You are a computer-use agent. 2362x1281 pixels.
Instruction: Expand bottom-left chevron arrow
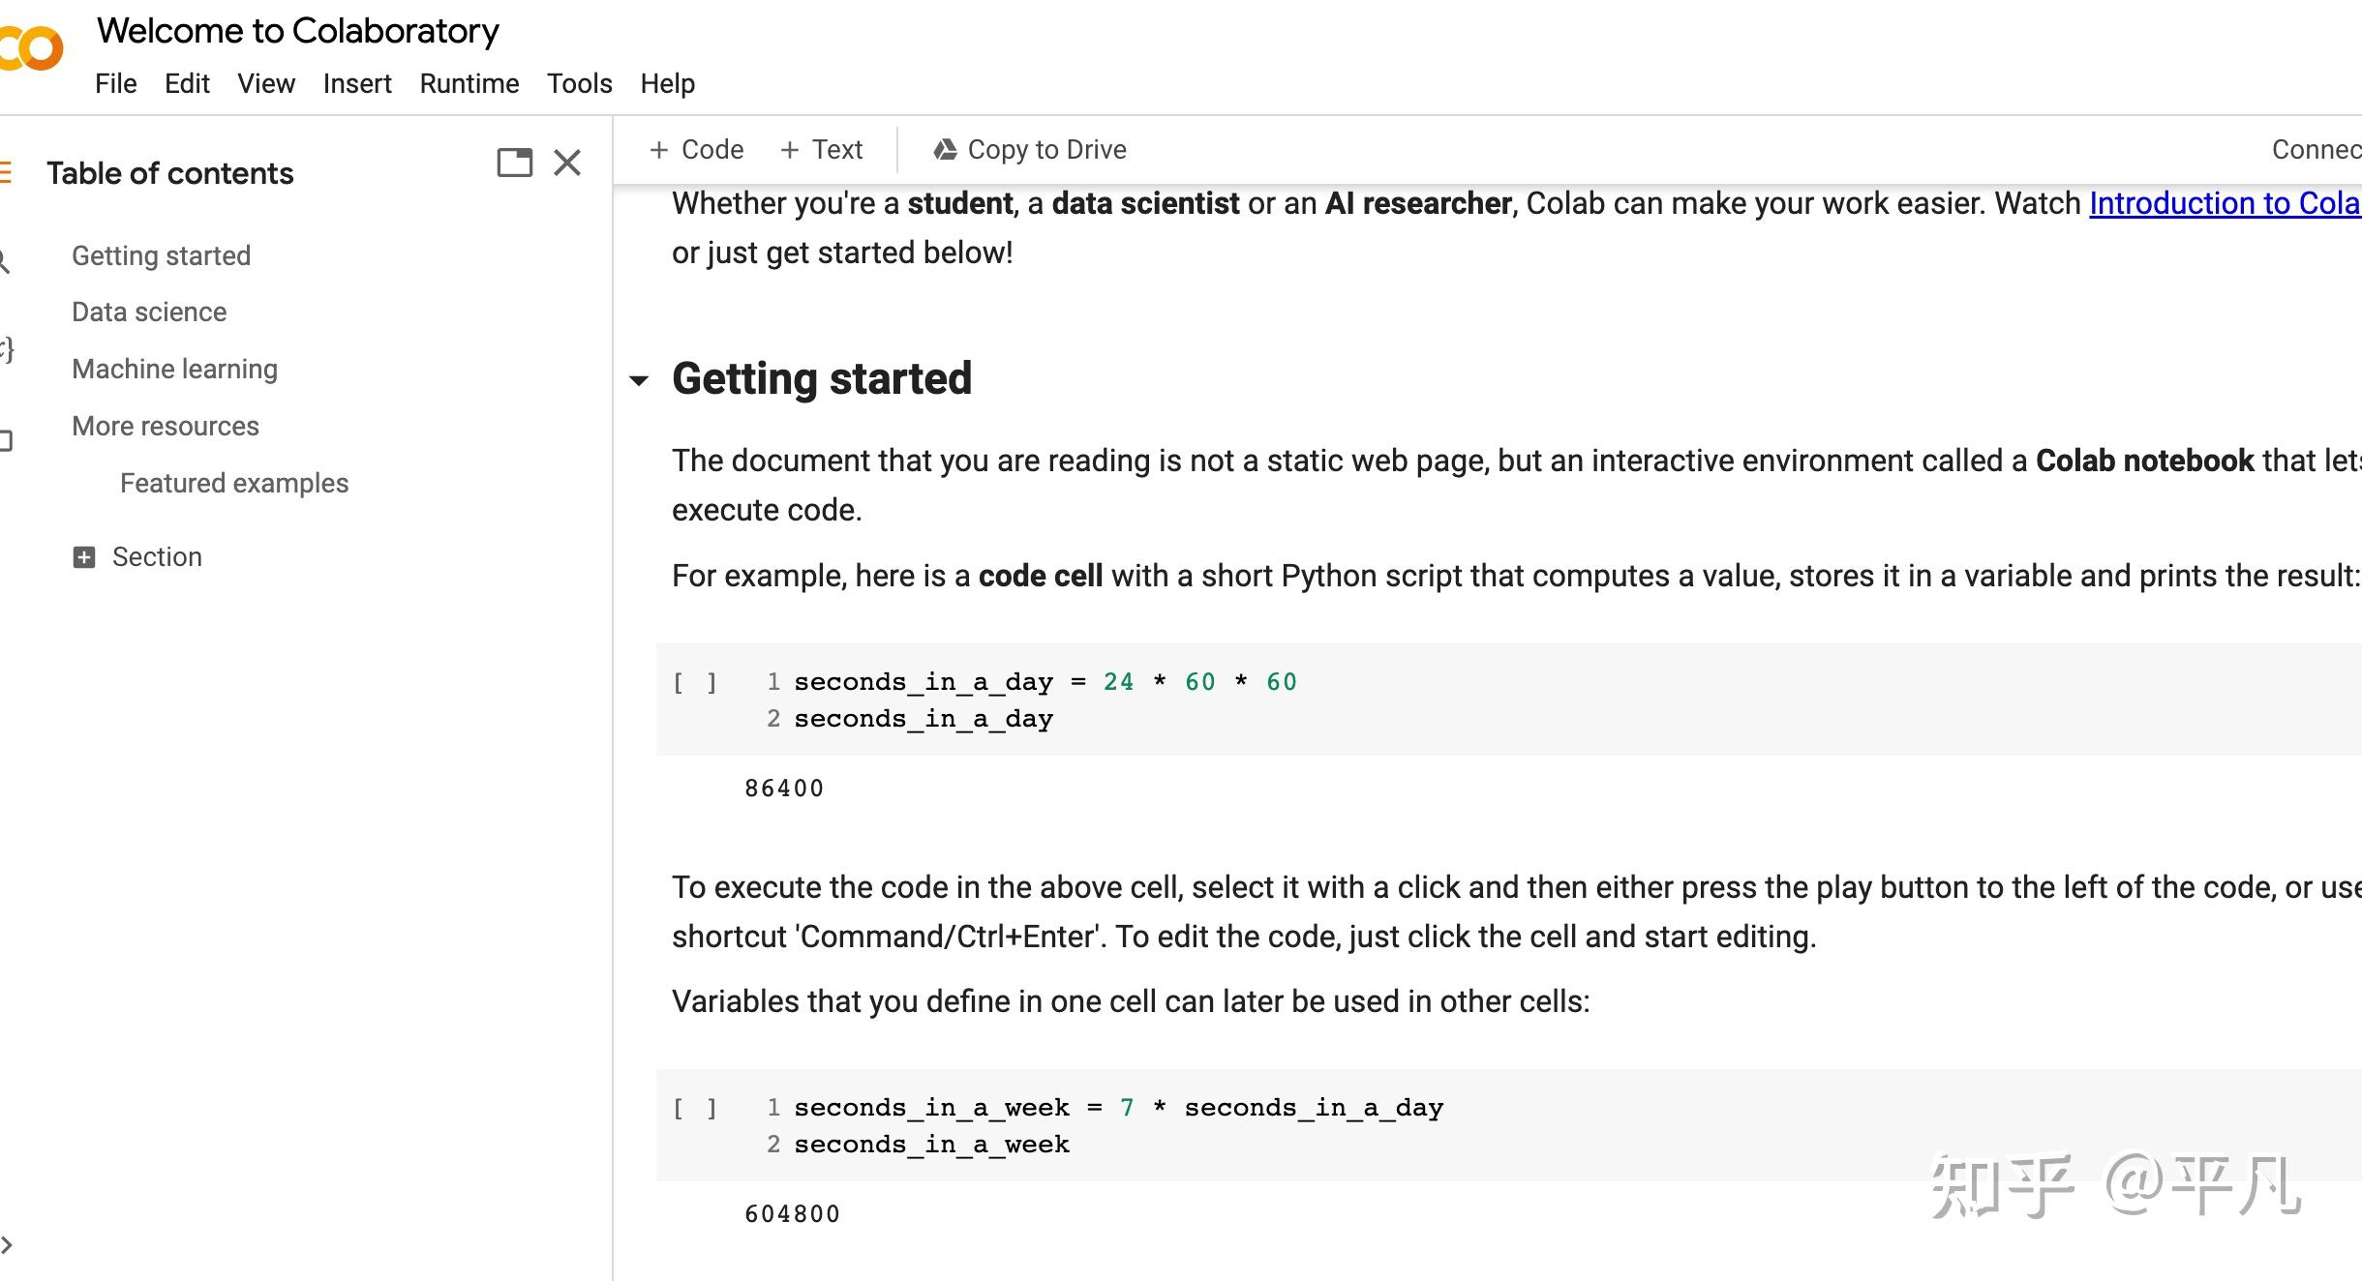[x=8, y=1244]
